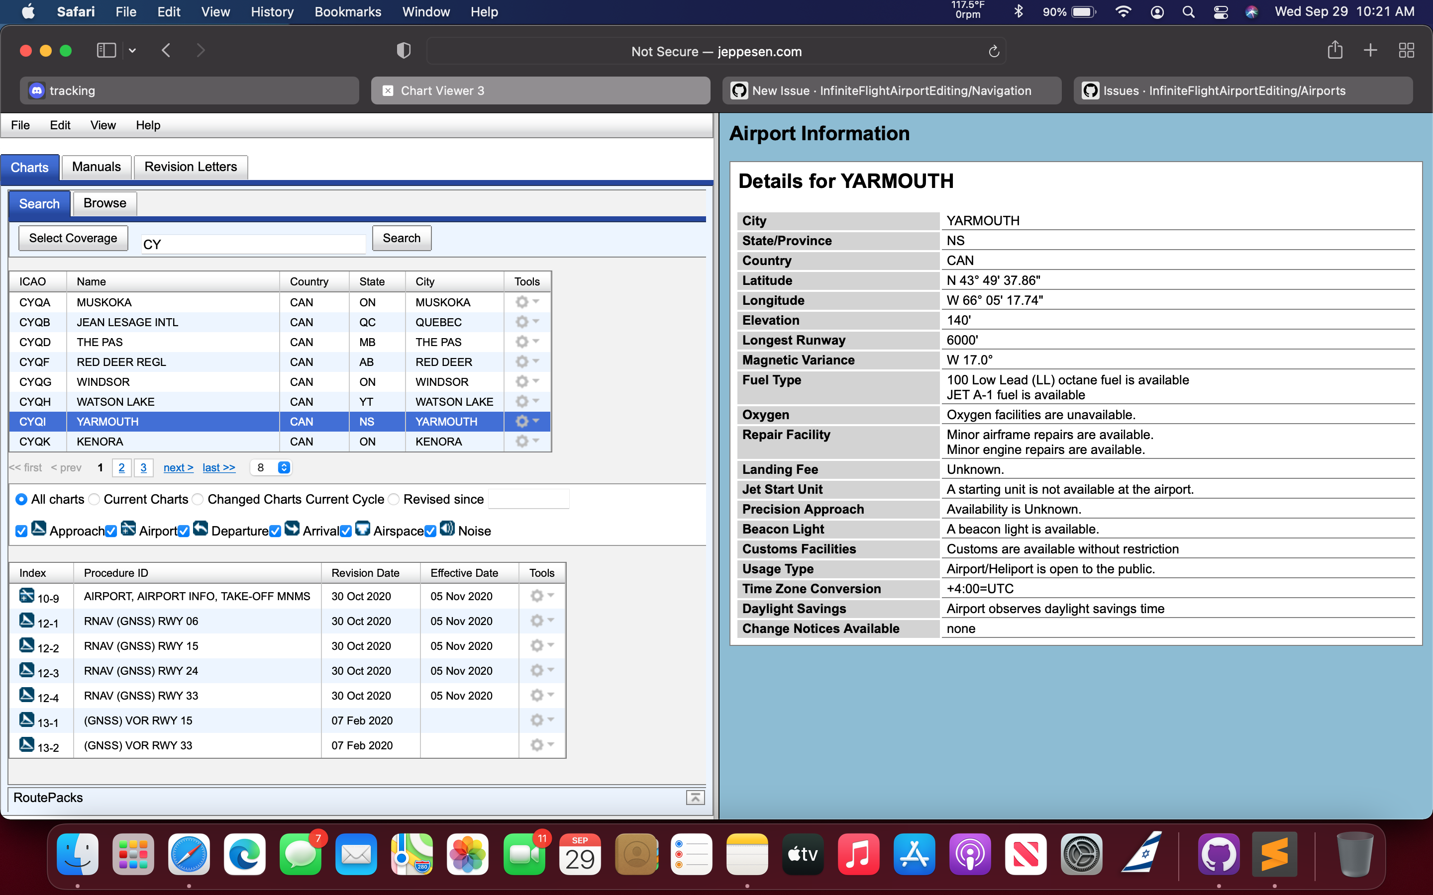The height and width of the screenshot is (895, 1433).
Task: Click the Search button next to the CY field
Action: tap(402, 238)
